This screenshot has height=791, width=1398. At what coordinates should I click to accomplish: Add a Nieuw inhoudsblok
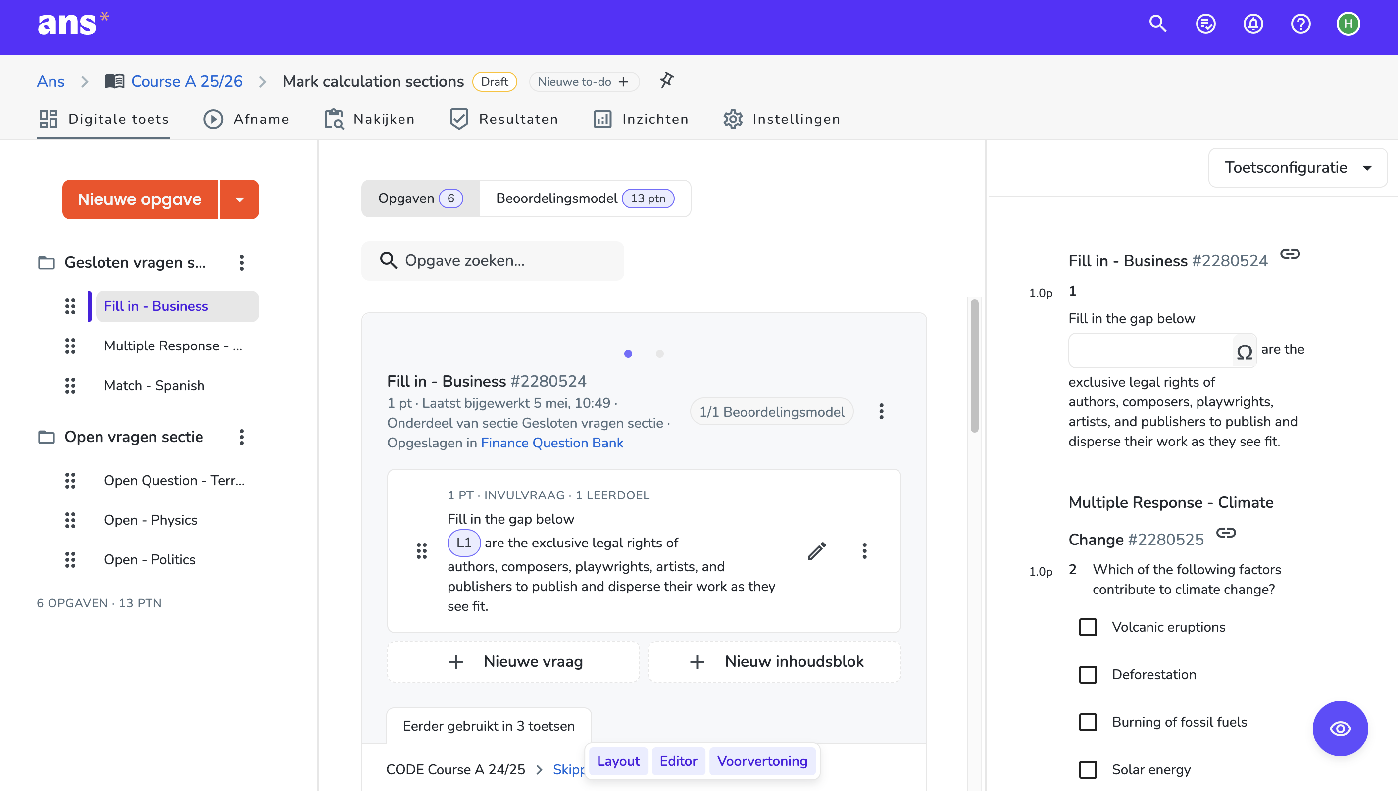[774, 662]
